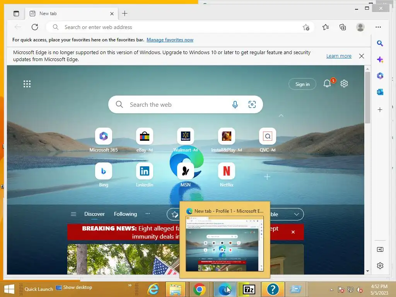The height and width of the screenshot is (297, 396).
Task: Add a sidebar app plus icon
Action: [380, 109]
